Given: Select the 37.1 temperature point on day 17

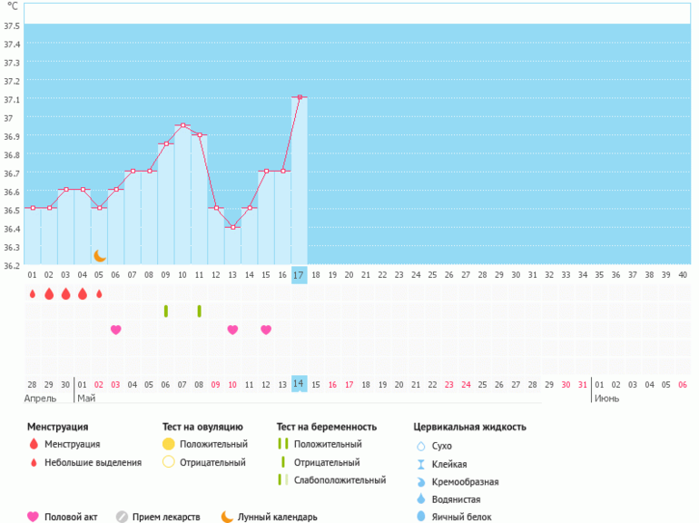Looking at the screenshot, I should [299, 97].
